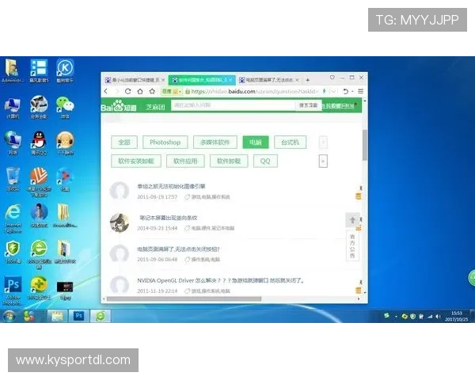Open question about NVIDIA OpenGL Driver
The image size is (475, 380).
pos(221,280)
